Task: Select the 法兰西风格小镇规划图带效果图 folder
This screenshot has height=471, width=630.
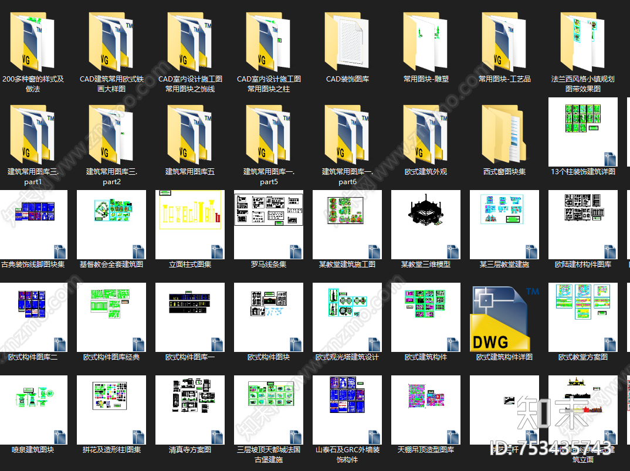Action: (583, 42)
